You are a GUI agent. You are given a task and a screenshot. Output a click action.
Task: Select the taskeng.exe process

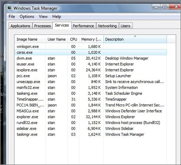point(91,94)
